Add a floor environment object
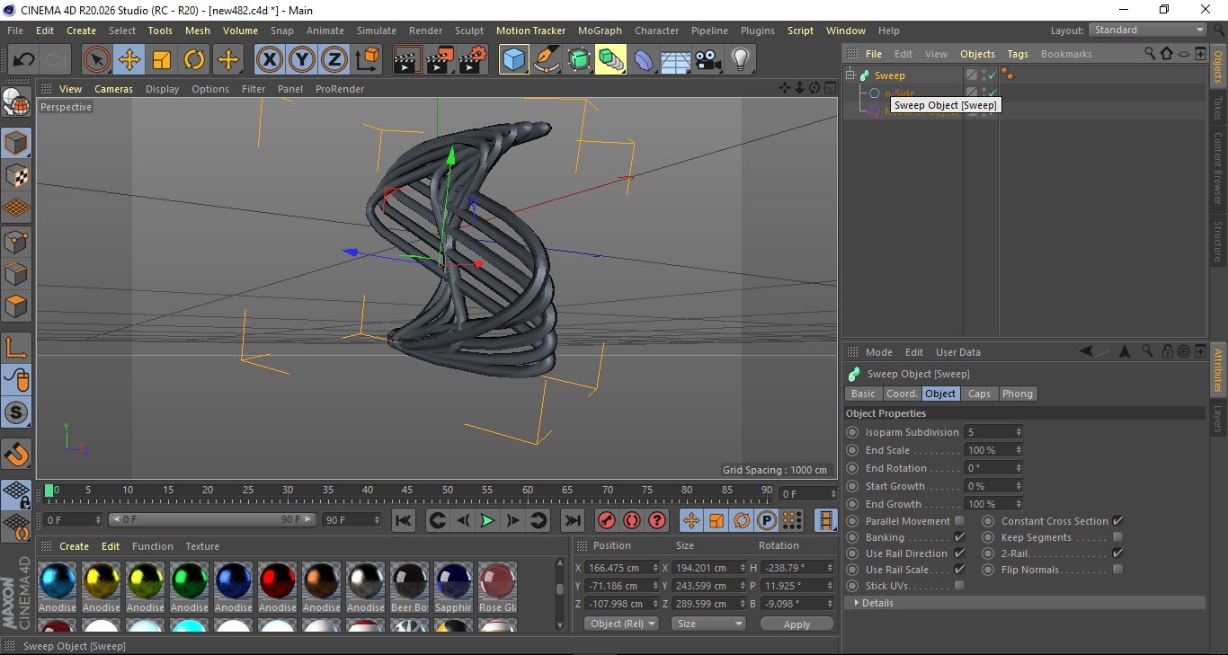Screen dimensions: 1228x655 (x=675, y=60)
